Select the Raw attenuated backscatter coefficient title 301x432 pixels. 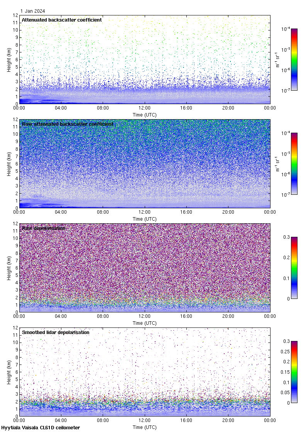click(68, 124)
